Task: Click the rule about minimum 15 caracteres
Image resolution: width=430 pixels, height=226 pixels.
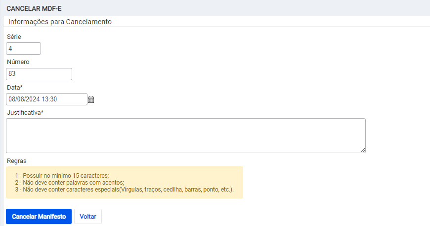Action: tap(62, 175)
